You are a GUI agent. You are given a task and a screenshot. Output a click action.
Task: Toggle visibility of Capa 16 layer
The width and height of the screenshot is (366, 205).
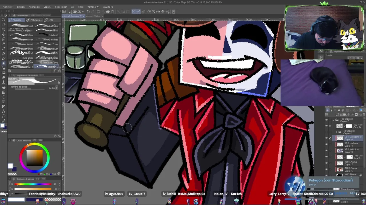(327, 169)
